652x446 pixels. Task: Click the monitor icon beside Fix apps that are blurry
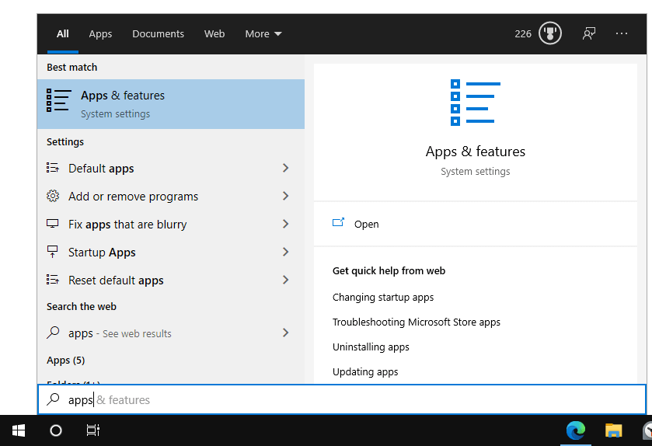[52, 224]
